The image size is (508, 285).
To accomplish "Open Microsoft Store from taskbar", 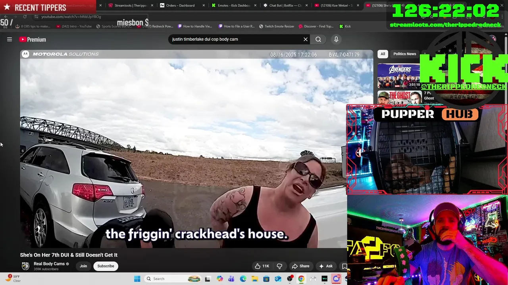I will (x=266, y=279).
